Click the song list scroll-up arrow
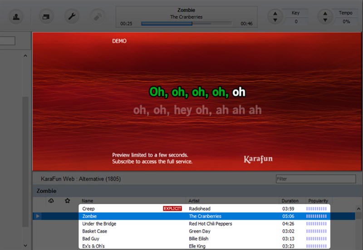The image size is (363, 250). coord(358,209)
